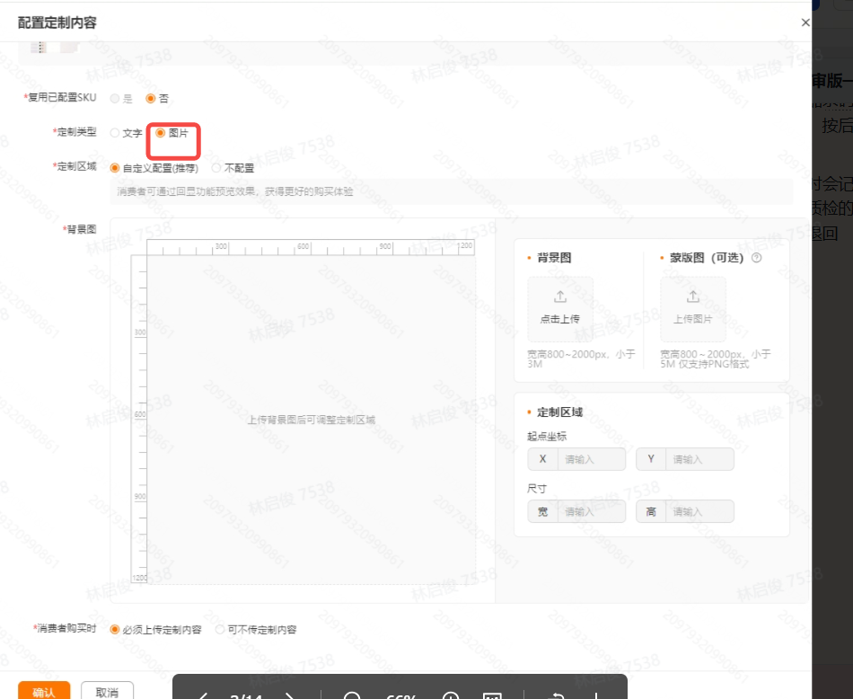The image size is (853, 699).
Task: Go to previous page in viewer toolbar
Action: click(x=204, y=697)
